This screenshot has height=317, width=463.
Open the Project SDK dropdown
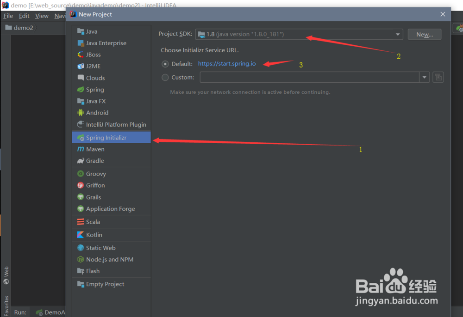tap(299, 35)
